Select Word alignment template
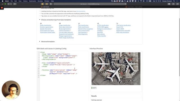The height and width of the screenshot is (101, 180). click(x=83, y=34)
